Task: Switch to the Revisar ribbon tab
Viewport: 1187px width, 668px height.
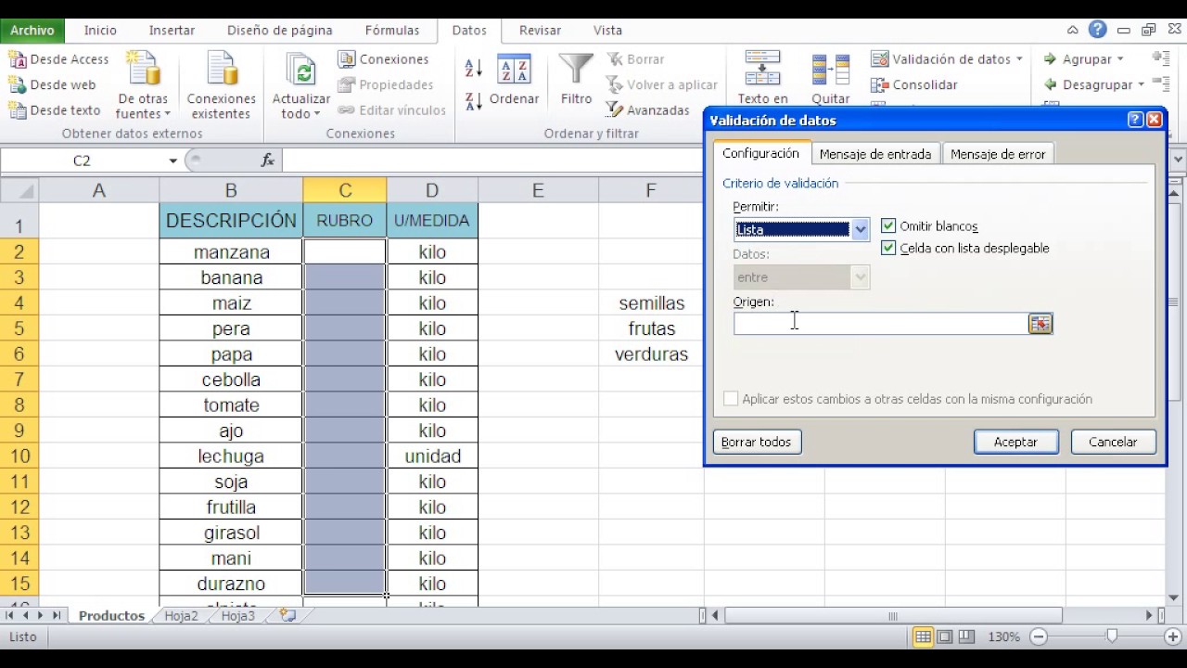Action: (540, 31)
